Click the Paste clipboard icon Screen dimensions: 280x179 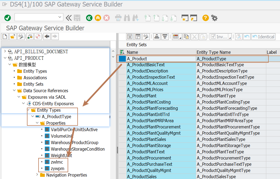(202, 37)
